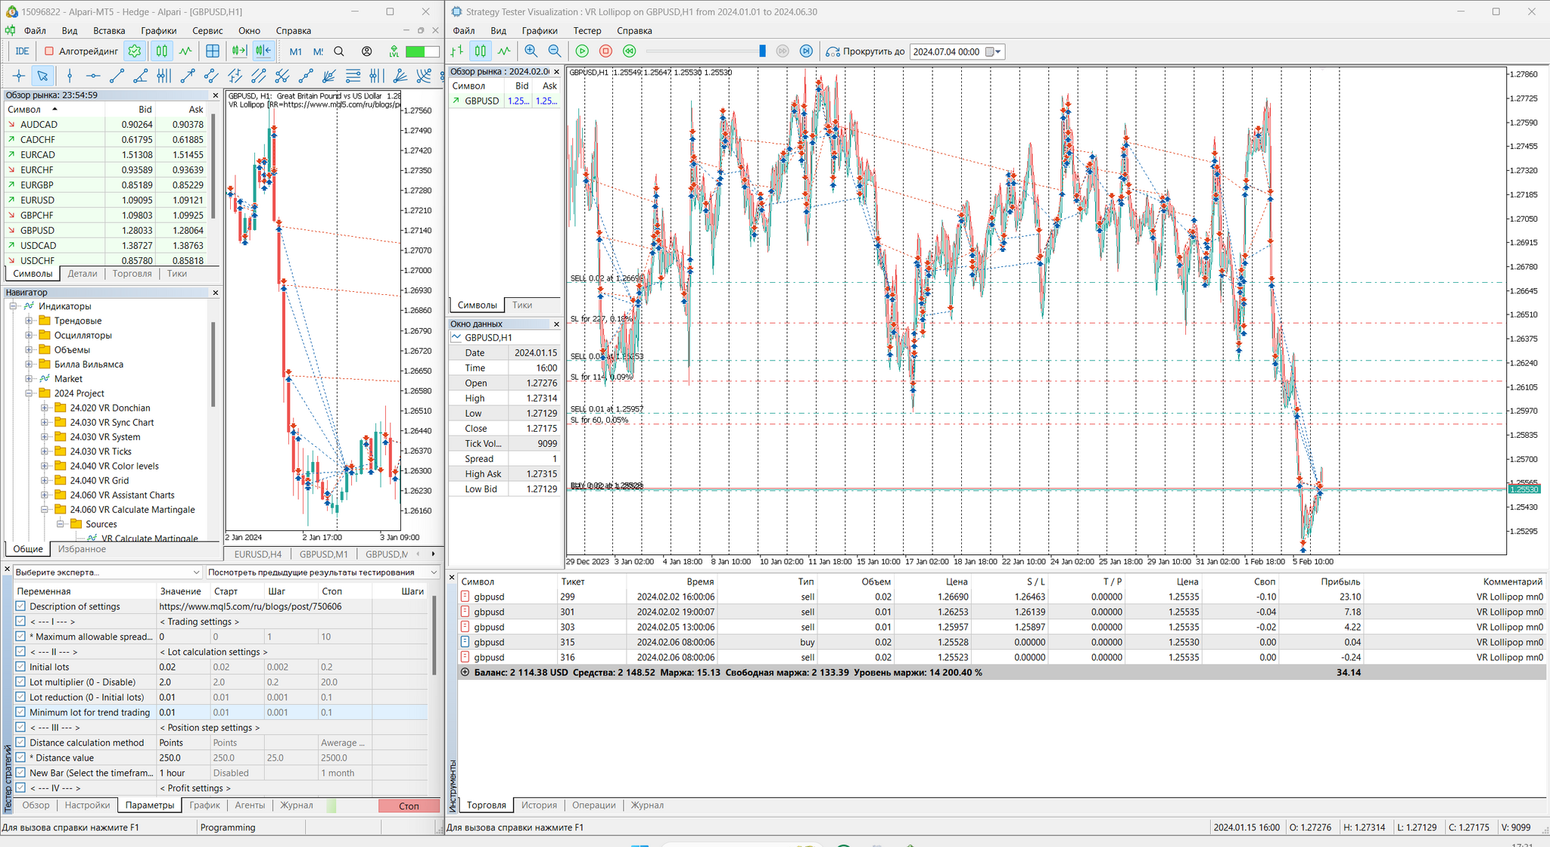Image resolution: width=1550 pixels, height=847 pixels.
Task: Open Графики menu in terminal window
Action: 158,31
